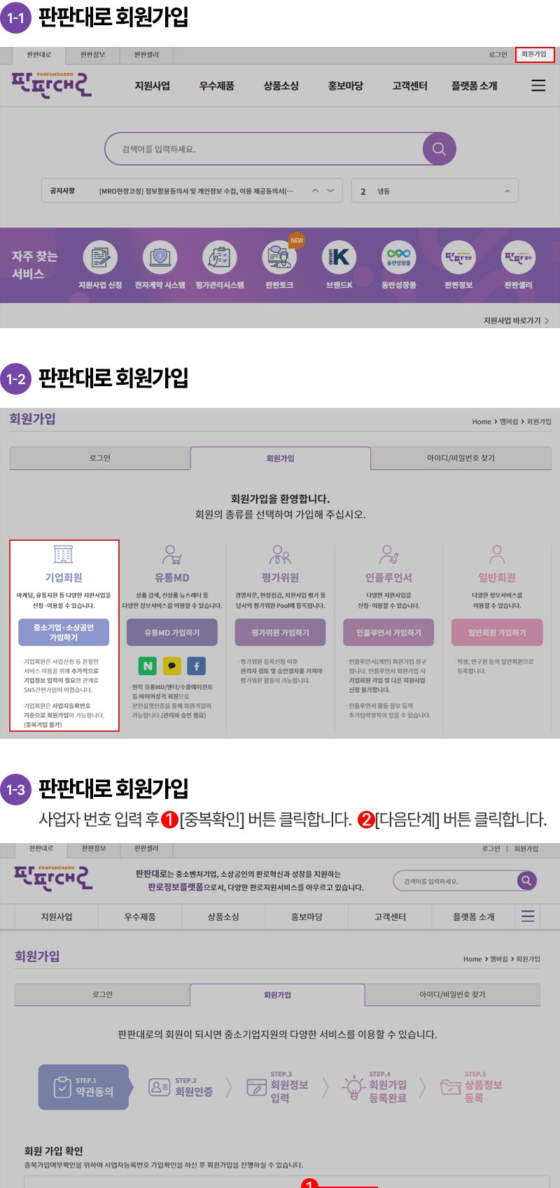Click the 기업회원 building icon
This screenshot has height=1188, width=560.
[64, 555]
